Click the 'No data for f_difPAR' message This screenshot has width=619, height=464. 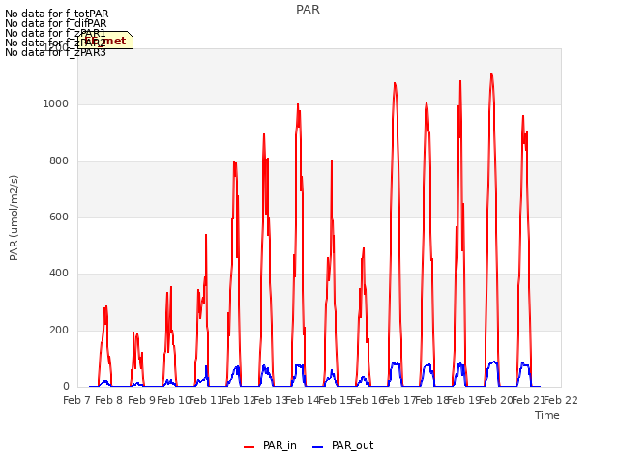[x=56, y=23]
